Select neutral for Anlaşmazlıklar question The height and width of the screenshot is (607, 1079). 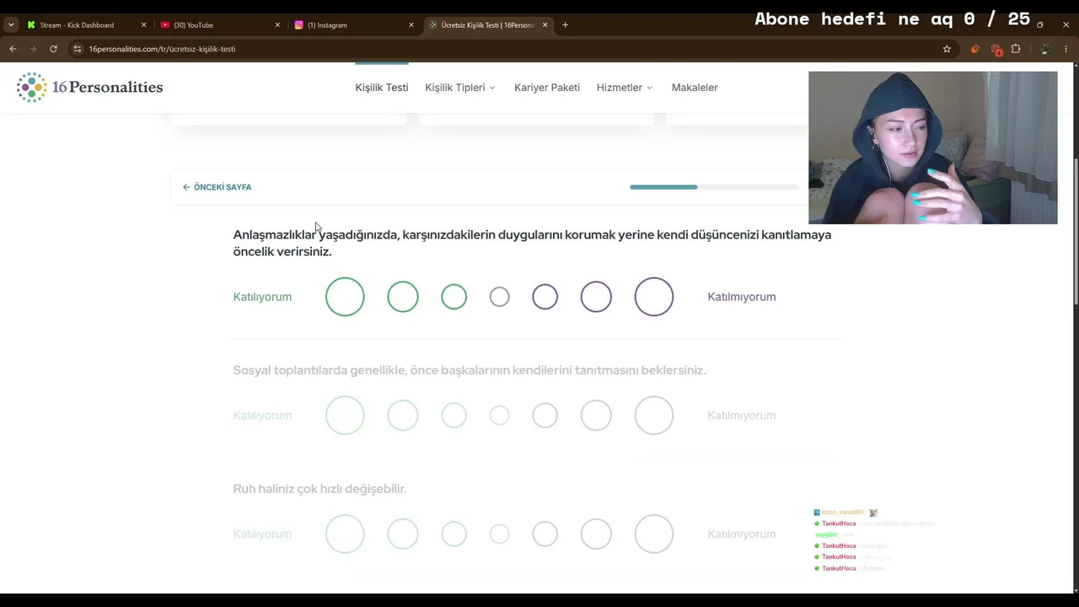click(499, 297)
